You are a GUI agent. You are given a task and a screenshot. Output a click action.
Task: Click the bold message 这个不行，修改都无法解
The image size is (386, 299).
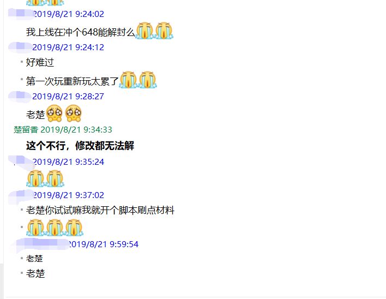tap(80, 146)
